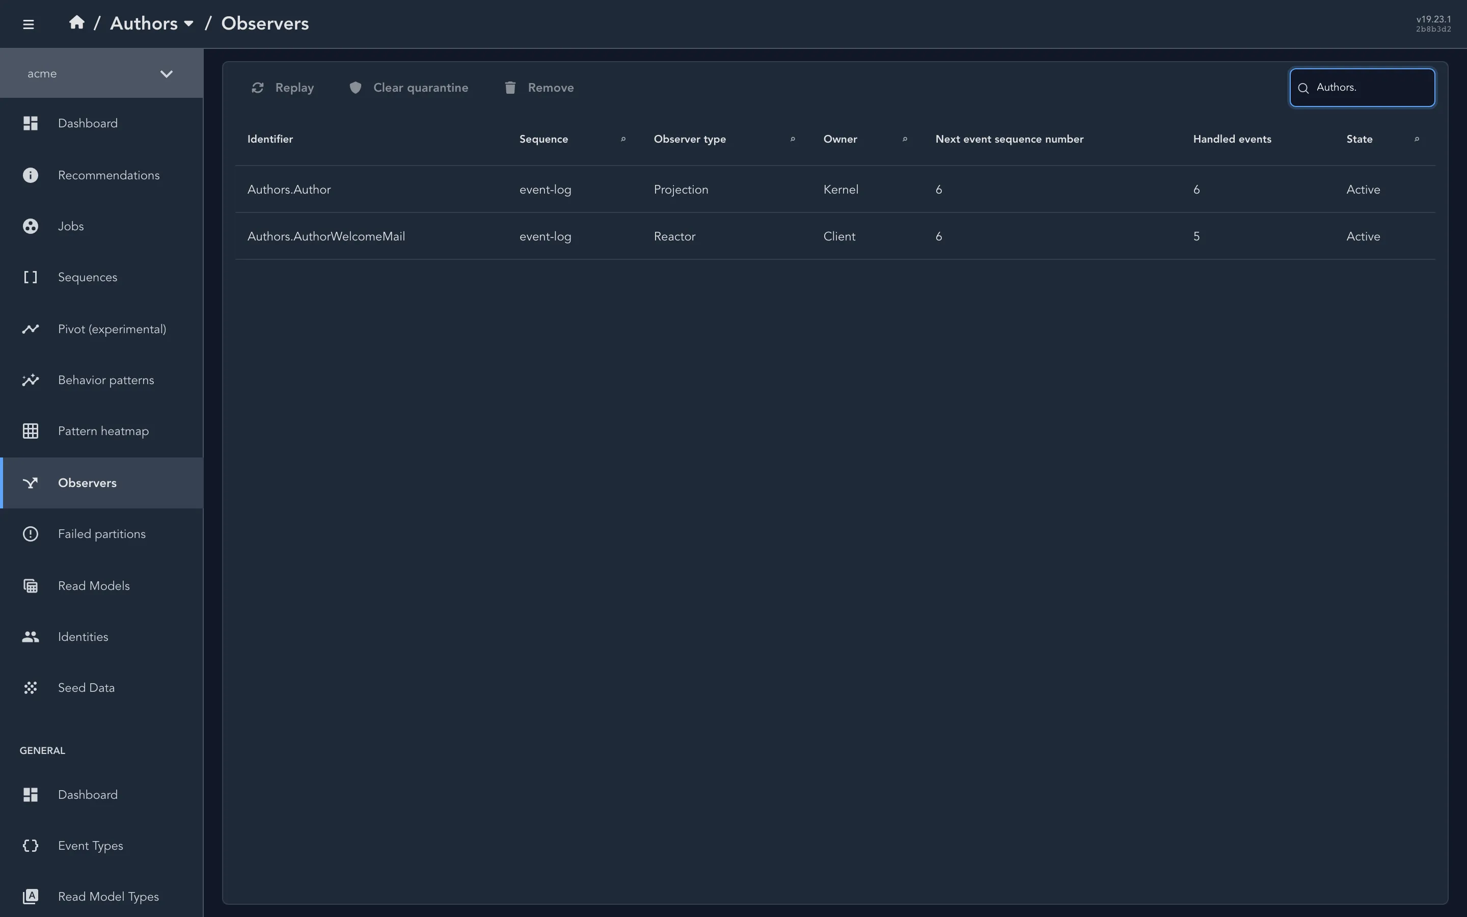Select Authors.AuthorWelcomeMail row identifier
The image size is (1467, 917).
pos(326,236)
